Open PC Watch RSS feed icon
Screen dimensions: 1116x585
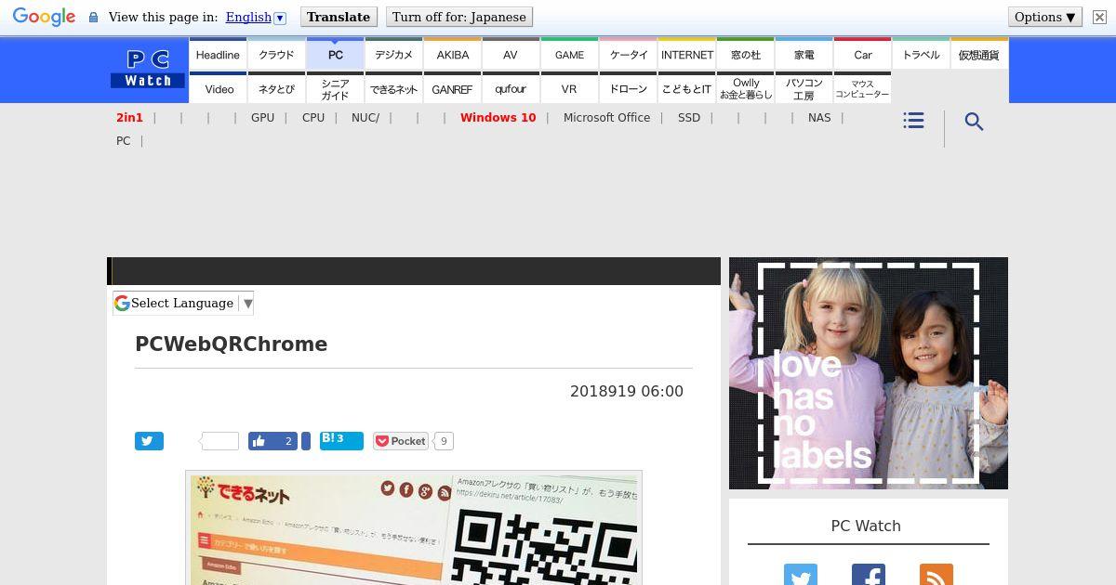click(936, 575)
